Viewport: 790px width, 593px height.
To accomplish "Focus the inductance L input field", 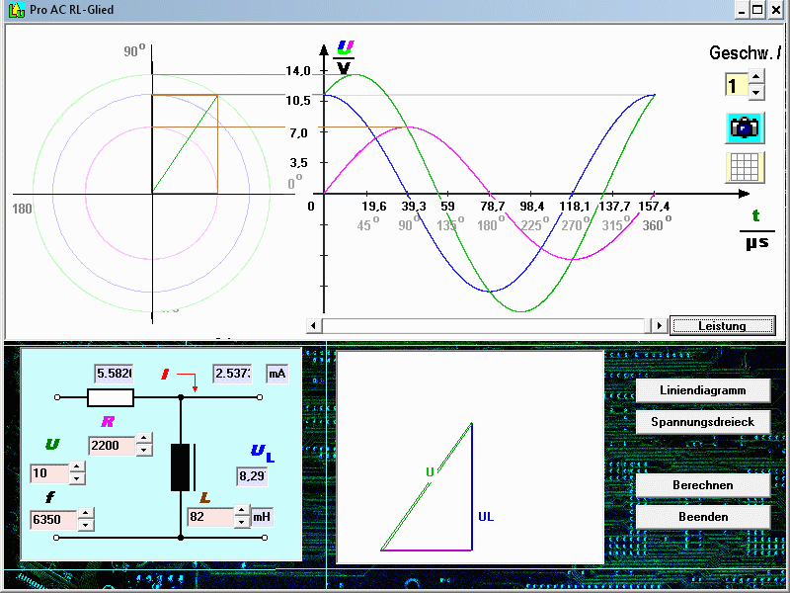I will (211, 517).
